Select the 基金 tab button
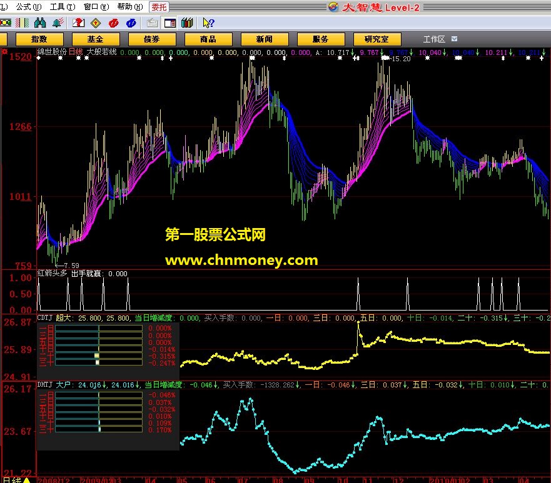Viewport: 551px width, 483px height. tap(96, 39)
